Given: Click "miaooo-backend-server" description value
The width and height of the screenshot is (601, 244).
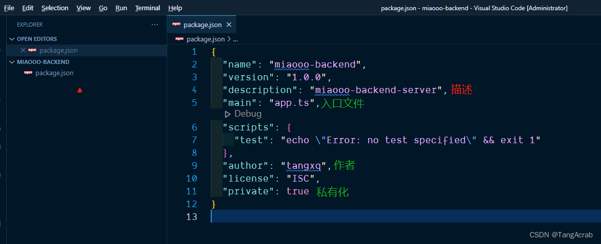Looking at the screenshot, I should coord(376,90).
